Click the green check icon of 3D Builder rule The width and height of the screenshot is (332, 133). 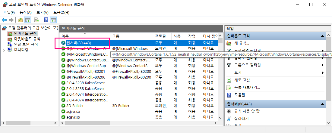point(63,106)
